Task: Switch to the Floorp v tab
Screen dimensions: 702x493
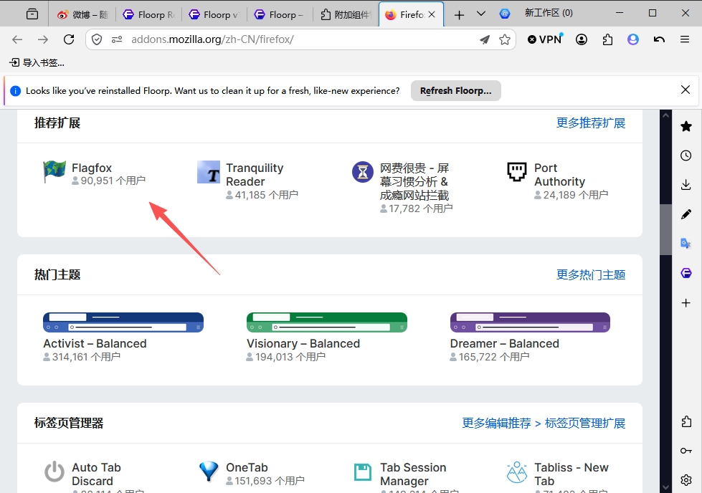Action: tap(214, 15)
